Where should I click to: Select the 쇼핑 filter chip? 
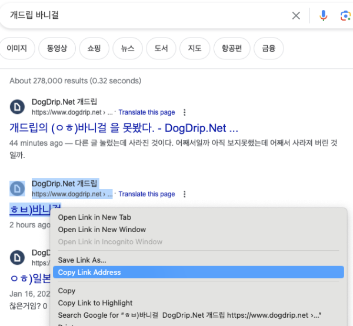(x=94, y=48)
